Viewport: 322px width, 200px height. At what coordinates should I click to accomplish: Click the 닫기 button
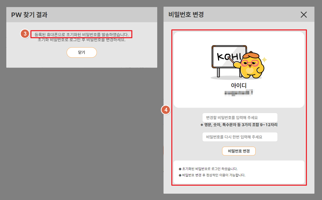point(82,52)
